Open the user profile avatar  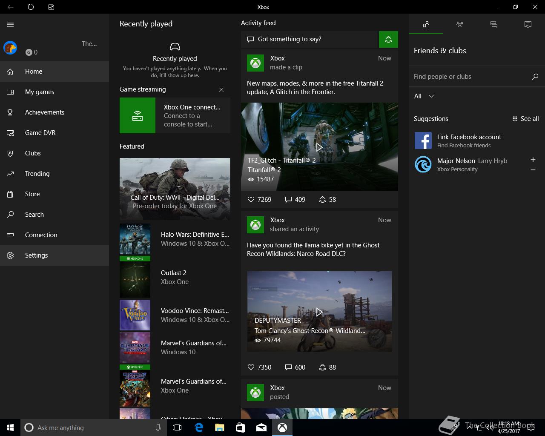click(10, 48)
